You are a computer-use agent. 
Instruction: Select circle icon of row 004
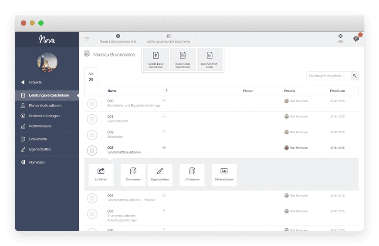coord(92,198)
